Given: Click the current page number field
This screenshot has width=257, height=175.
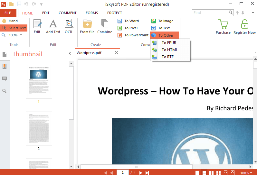Looking at the screenshot, I should [x=123, y=172].
